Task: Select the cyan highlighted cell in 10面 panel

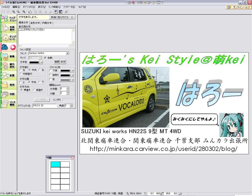Action: [55, 165]
